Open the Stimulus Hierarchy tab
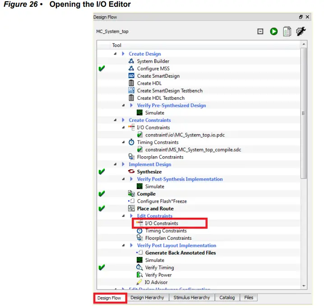The width and height of the screenshot is (324, 308). (191, 298)
